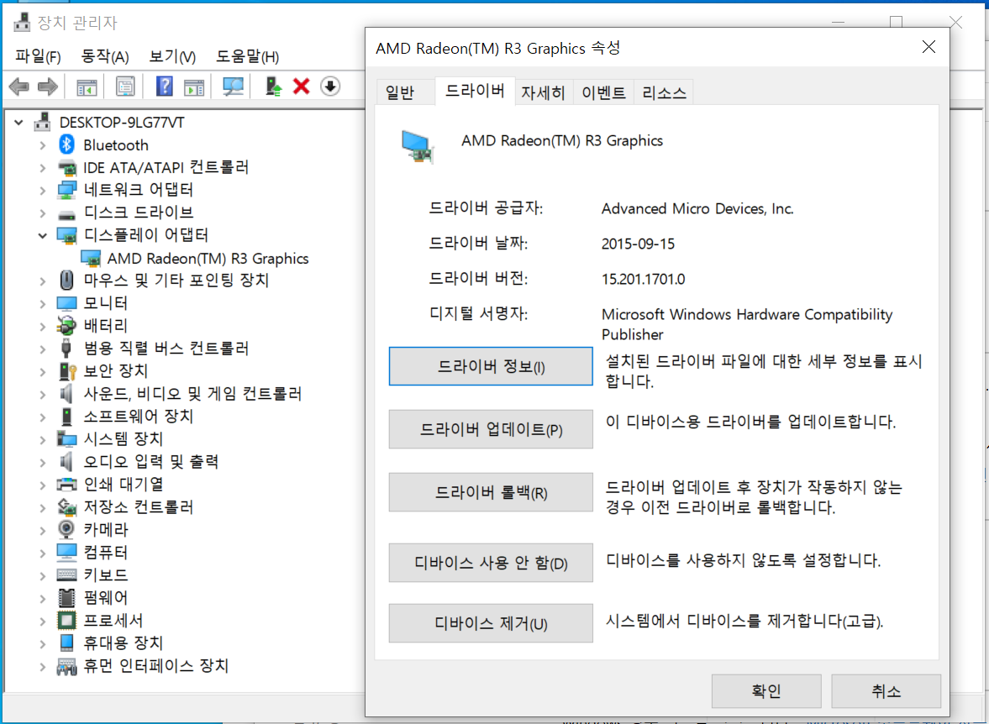Expand the 범용 직렬 버스 컨트롤러 category
989x724 pixels.
[x=42, y=349]
